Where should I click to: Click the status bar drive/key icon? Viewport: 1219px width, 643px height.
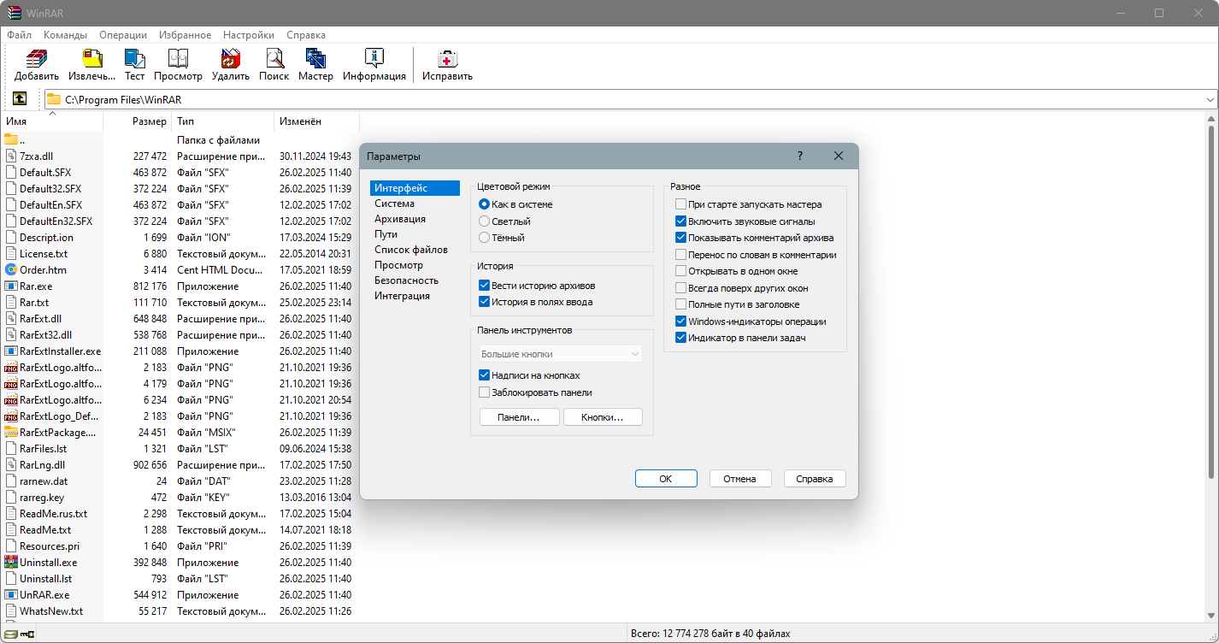20,634
